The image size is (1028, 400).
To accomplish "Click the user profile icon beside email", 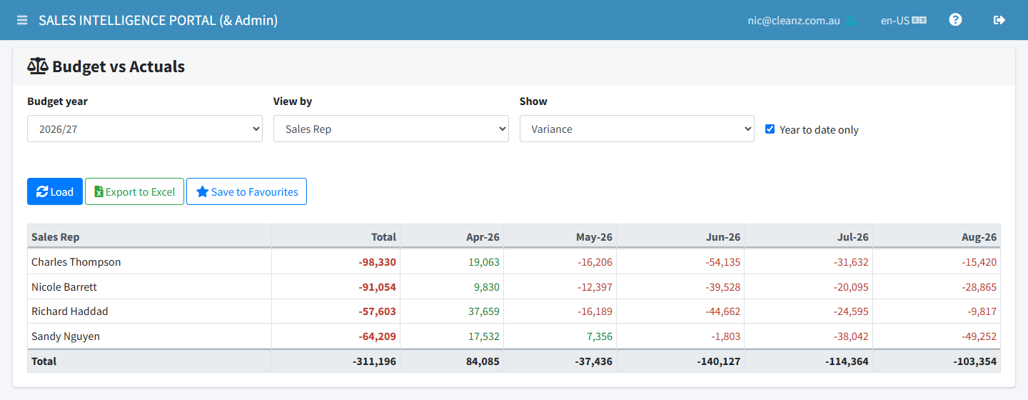I will pyautogui.click(x=851, y=21).
